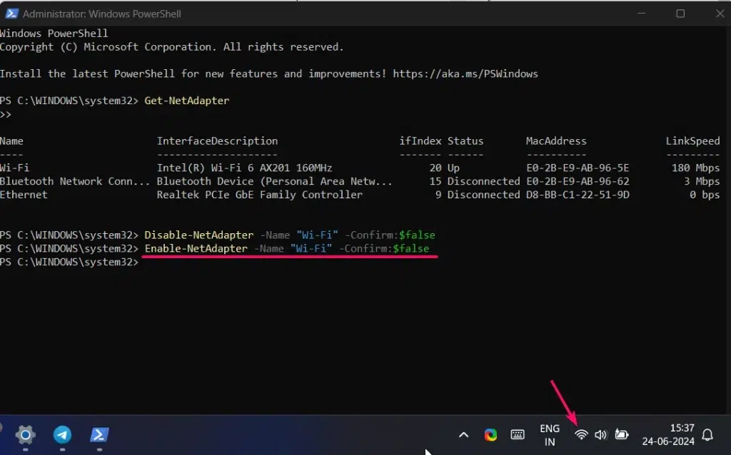Screen dimensions: 731x455
Task: Select the LinkSpeed column header
Action: click(692, 140)
